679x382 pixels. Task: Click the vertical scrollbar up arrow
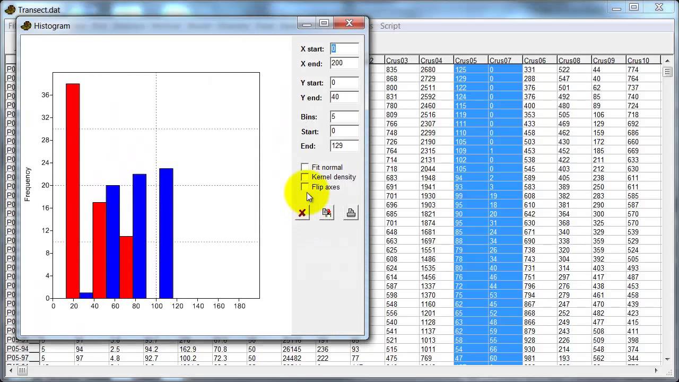667,60
